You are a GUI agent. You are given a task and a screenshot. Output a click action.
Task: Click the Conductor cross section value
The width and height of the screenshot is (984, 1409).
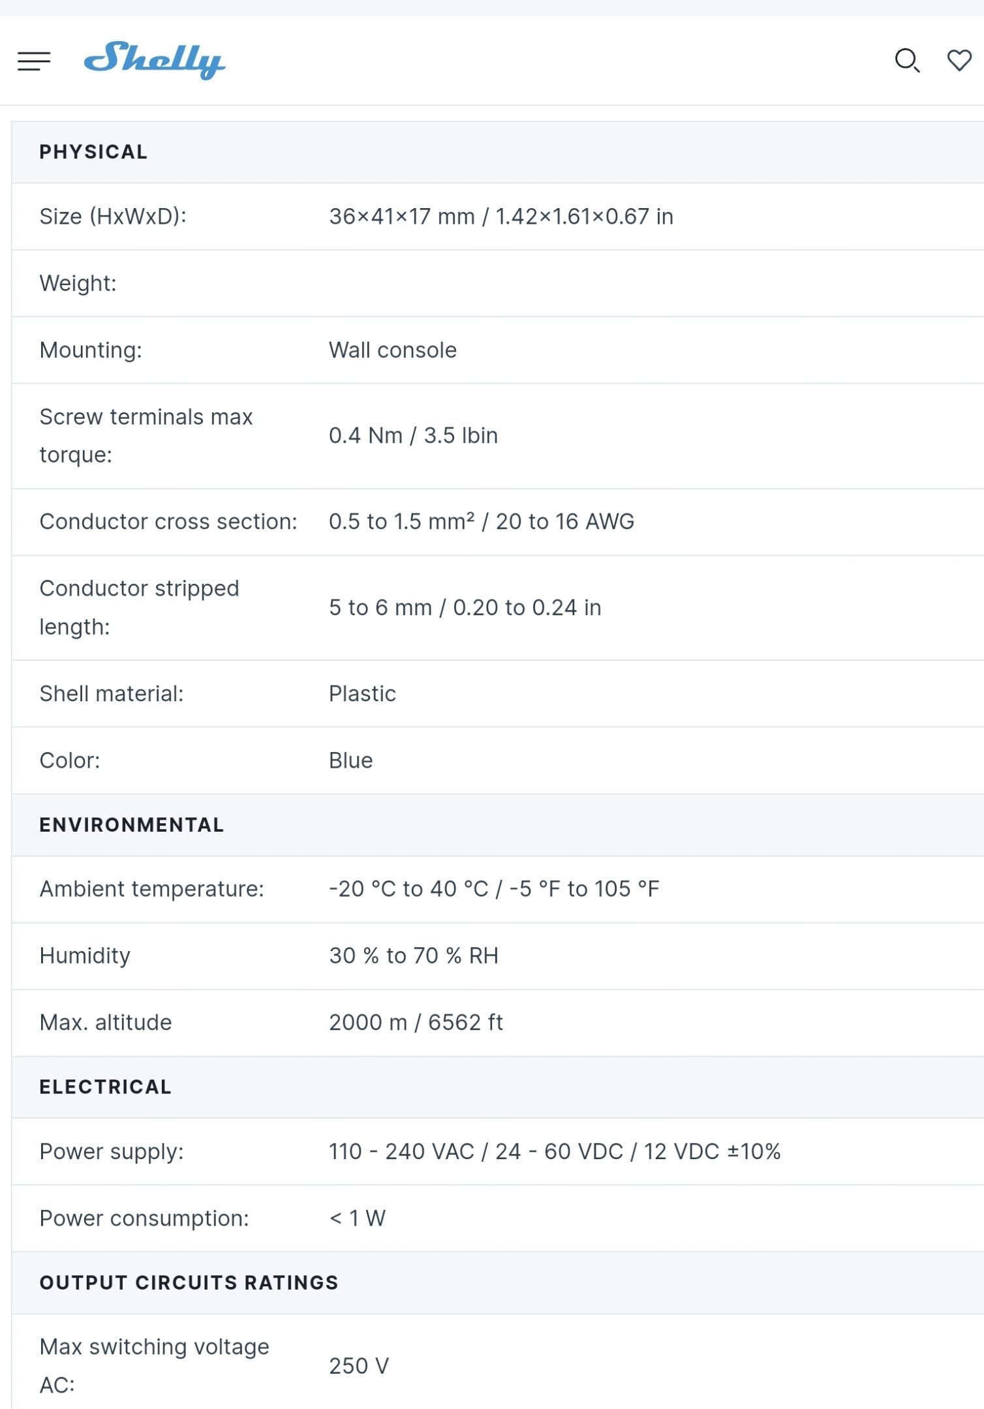pyautogui.click(x=481, y=522)
